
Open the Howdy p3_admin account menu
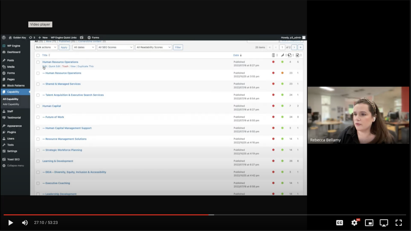click(293, 37)
